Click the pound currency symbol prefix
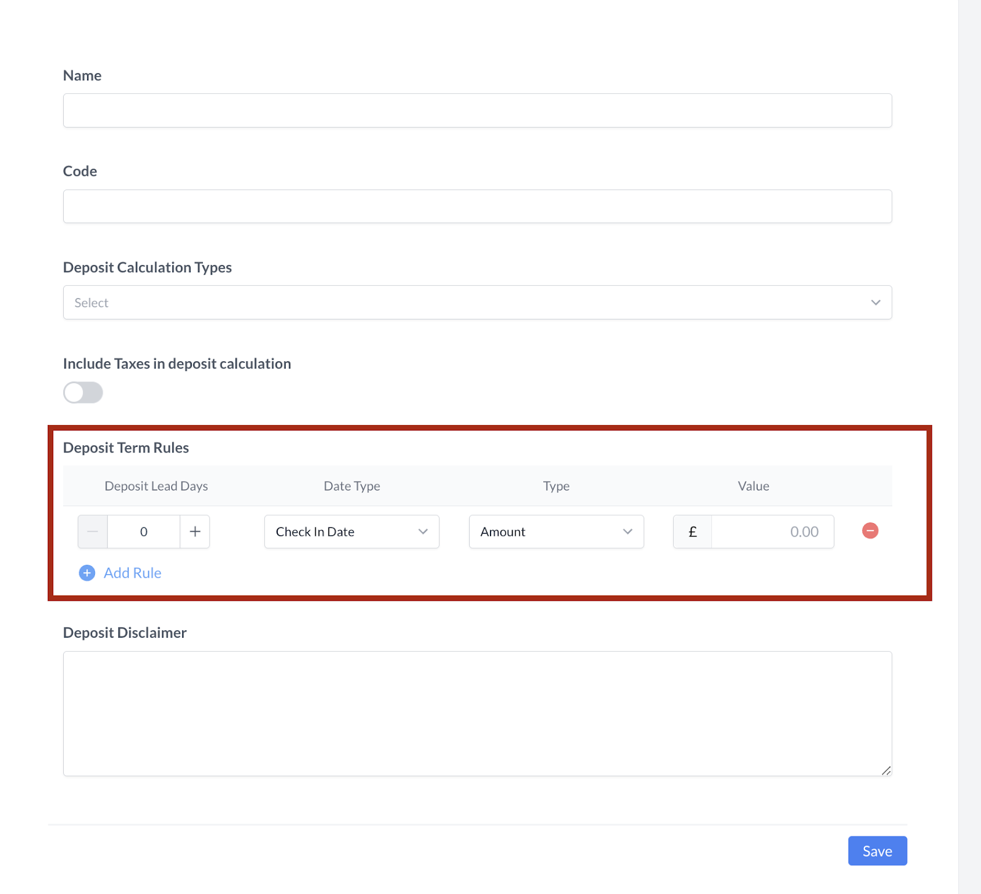The image size is (981, 894). click(x=692, y=532)
